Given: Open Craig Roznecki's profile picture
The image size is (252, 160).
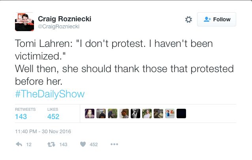Looking at the screenshot, I should 23,22.
